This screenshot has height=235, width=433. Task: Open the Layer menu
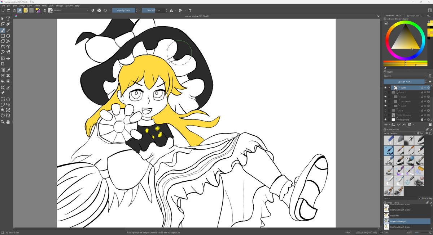(x=30, y=6)
